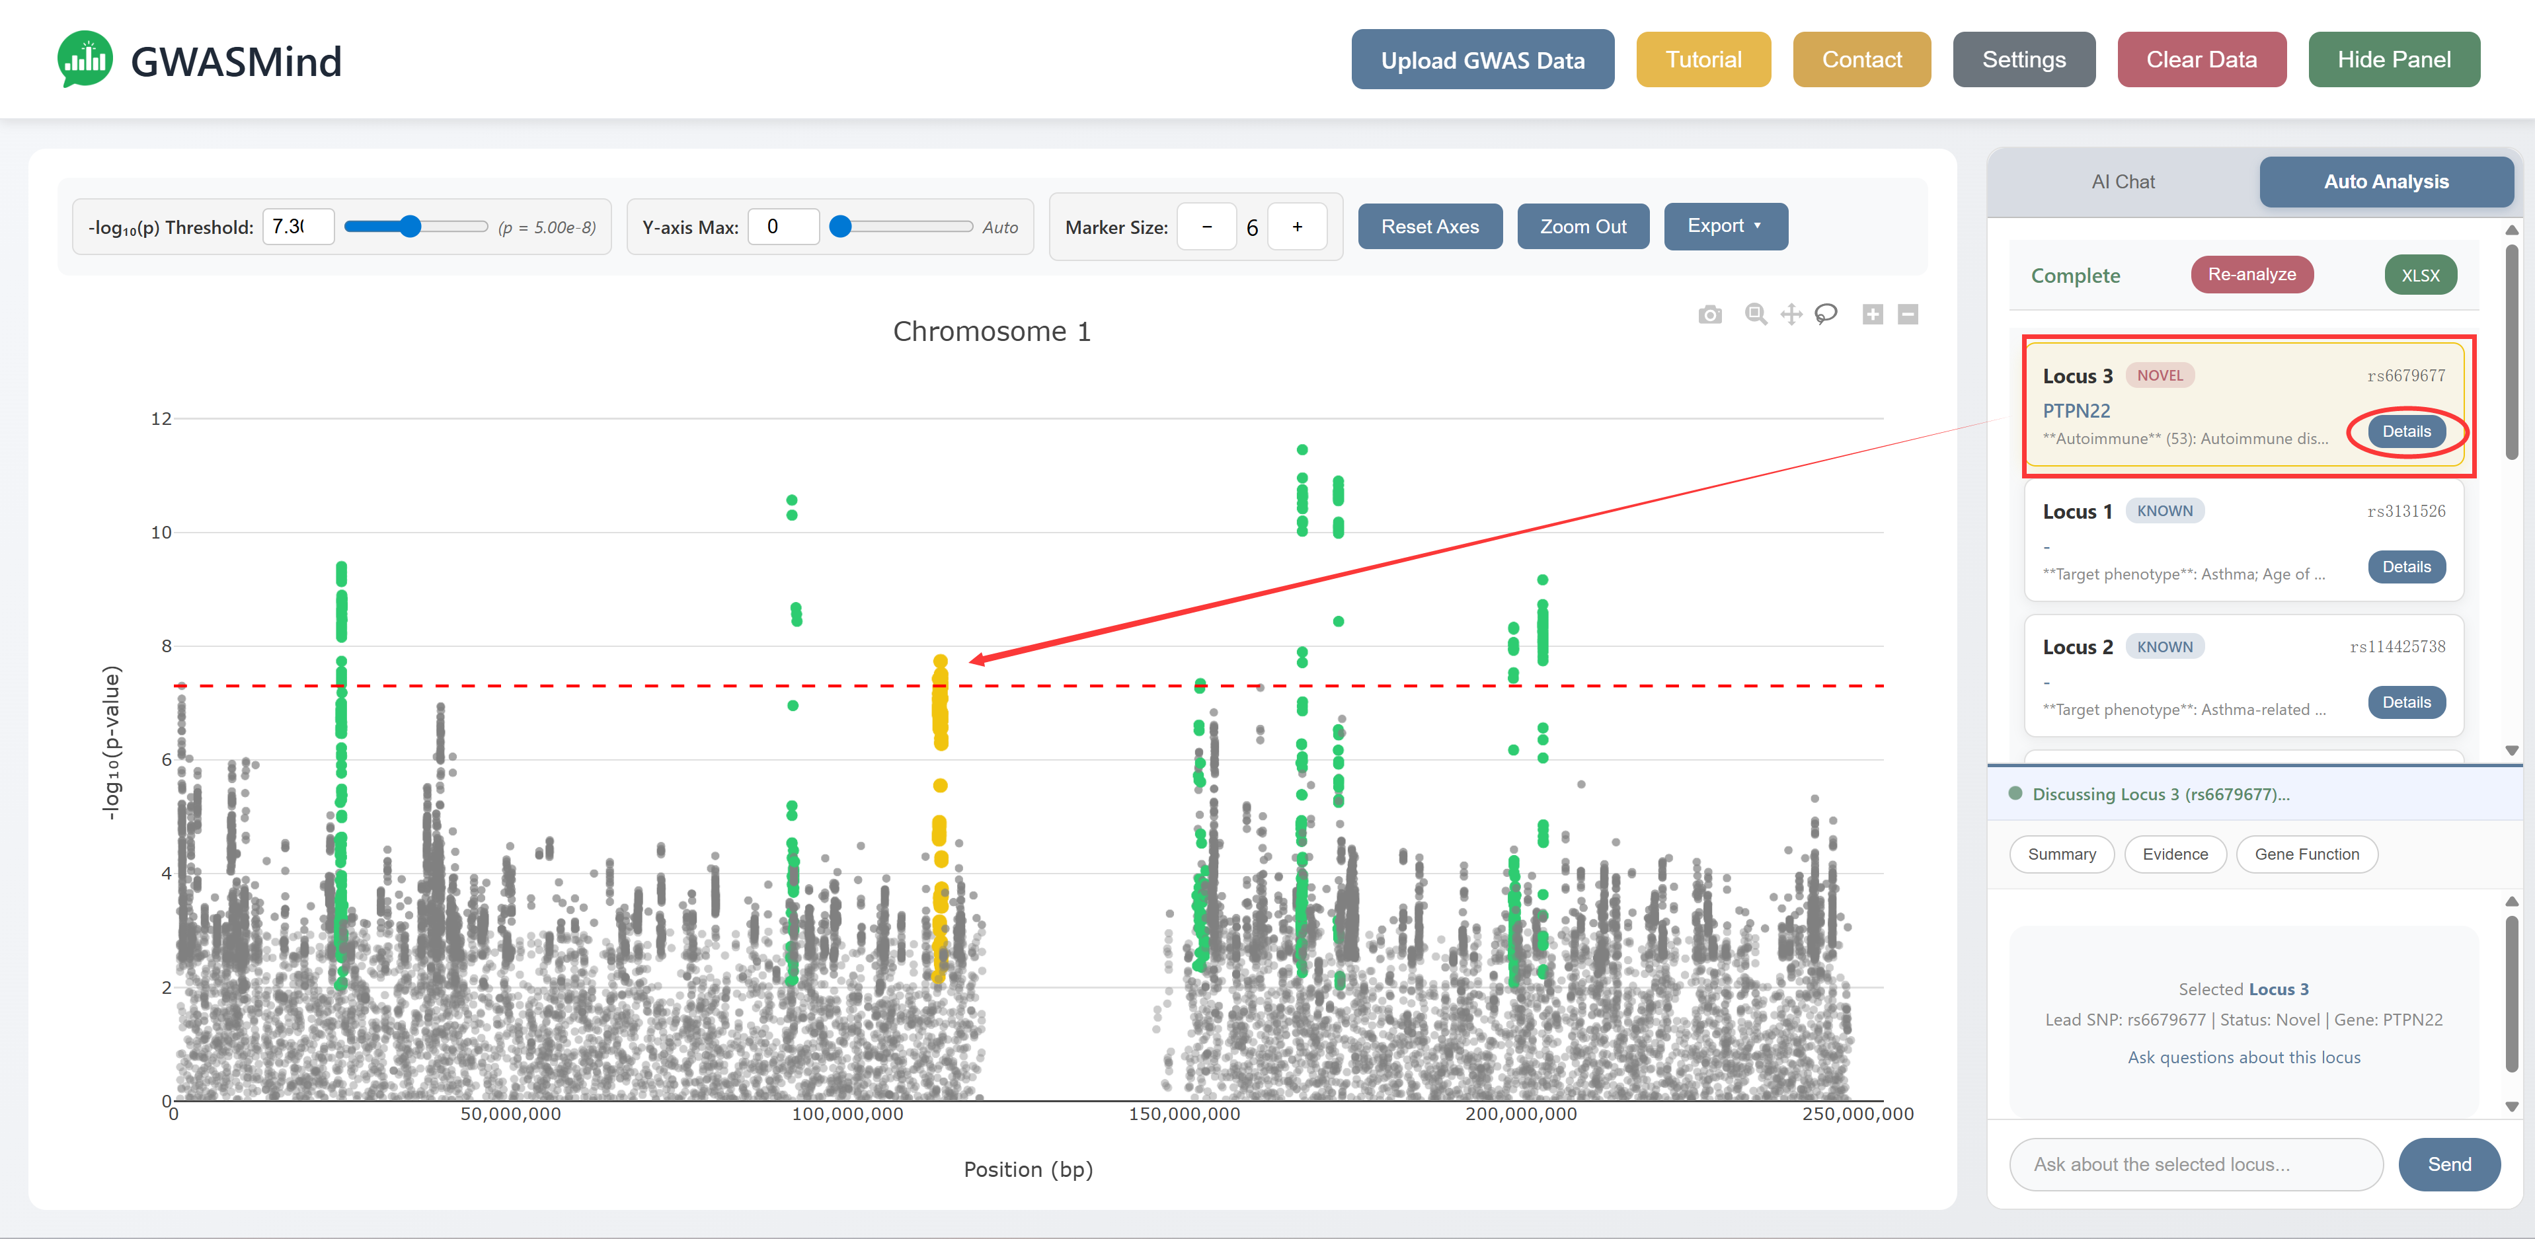Select the Summary toggle for the locus
Viewport: 2535px width, 1239px height.
[x=2062, y=854]
